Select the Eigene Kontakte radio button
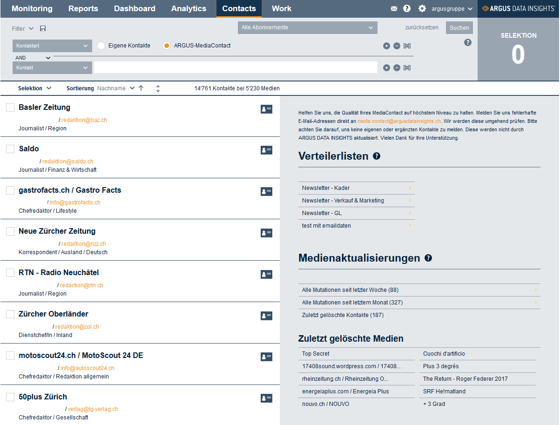Screen dimensions: 560x425 click(101, 46)
